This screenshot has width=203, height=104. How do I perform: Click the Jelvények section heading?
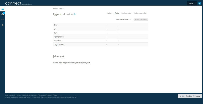[x=59, y=56]
